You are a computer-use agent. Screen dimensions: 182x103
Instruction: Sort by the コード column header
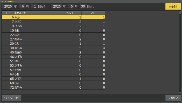coord(8,13)
